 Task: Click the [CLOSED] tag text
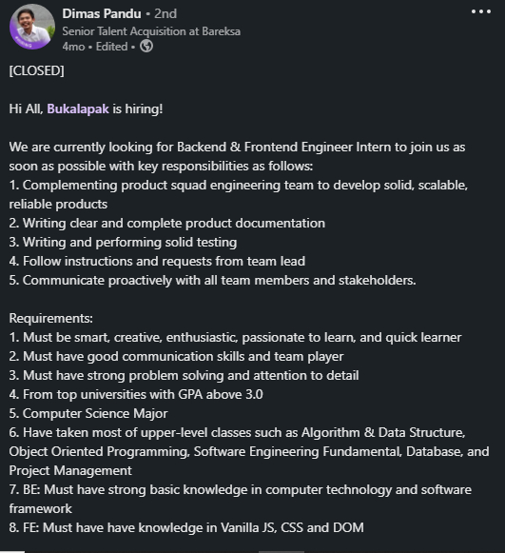pos(37,70)
